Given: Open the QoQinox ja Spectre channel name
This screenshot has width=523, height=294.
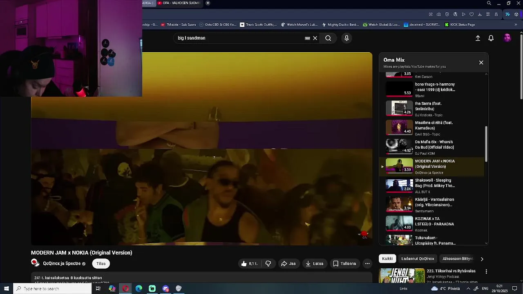Looking at the screenshot, I should (x=62, y=263).
